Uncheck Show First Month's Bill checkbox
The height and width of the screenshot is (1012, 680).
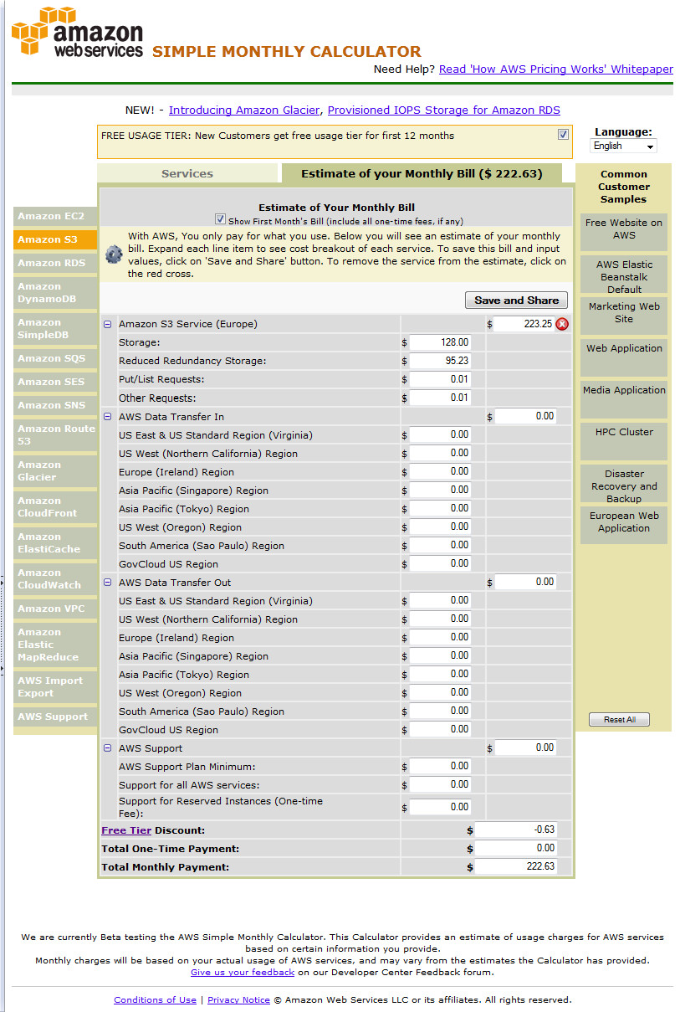pyautogui.click(x=220, y=219)
